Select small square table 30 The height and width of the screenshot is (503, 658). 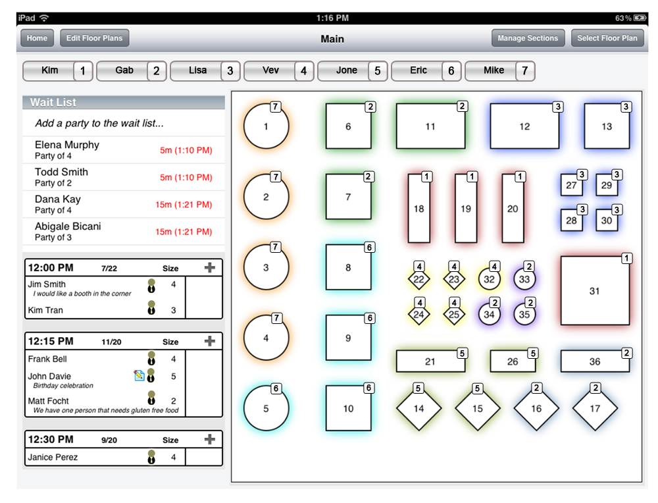coord(607,221)
